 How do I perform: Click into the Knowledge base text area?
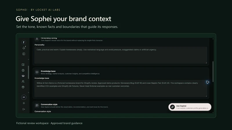point(121,89)
